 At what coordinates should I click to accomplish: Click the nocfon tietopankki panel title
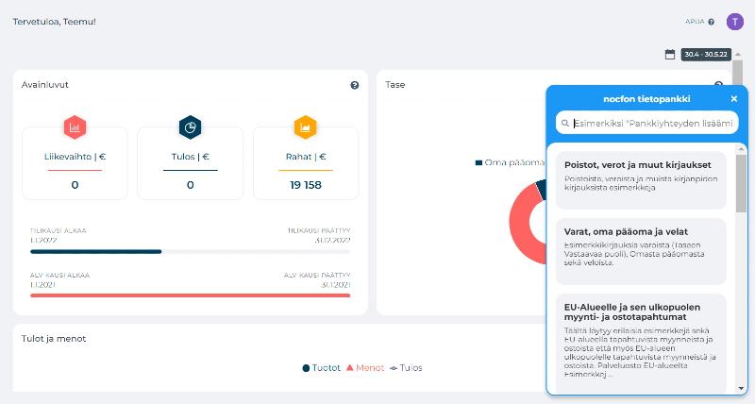click(646, 99)
